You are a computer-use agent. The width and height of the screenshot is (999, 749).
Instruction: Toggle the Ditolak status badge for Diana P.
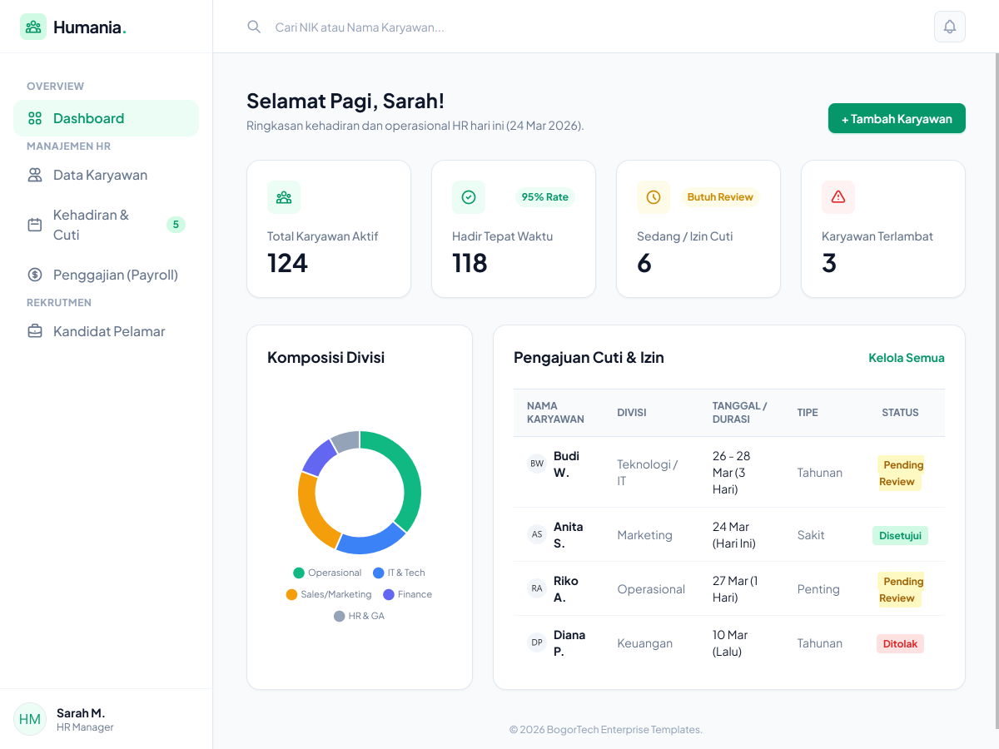(900, 643)
